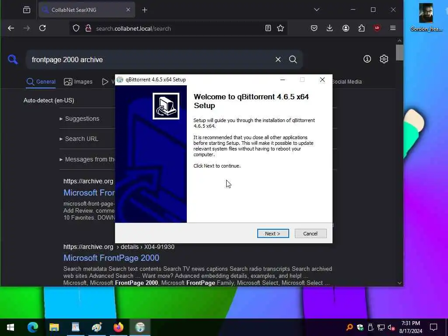The height and width of the screenshot is (336, 448).
Task: Open the volume tray icon
Action: click(x=391, y=327)
